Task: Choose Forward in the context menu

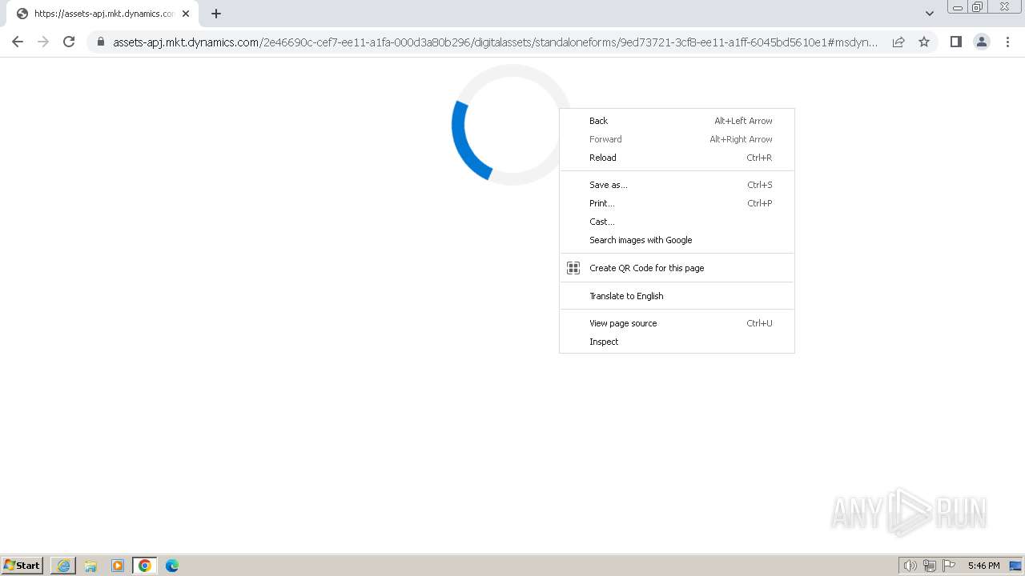Action: click(x=677, y=139)
